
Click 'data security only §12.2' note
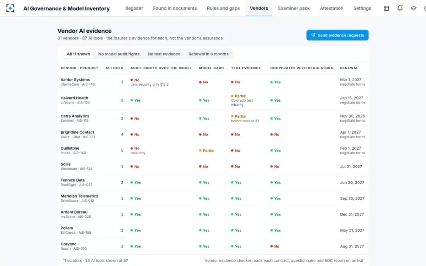click(x=149, y=85)
